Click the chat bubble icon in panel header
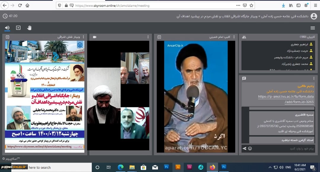This screenshot has width=320, height=172. click(244, 78)
